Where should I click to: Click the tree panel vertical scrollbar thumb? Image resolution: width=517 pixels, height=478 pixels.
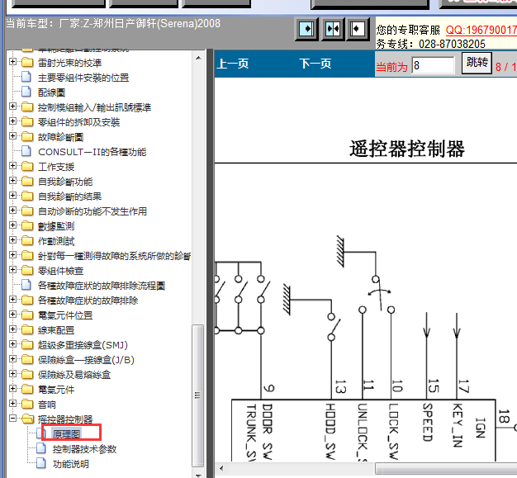[198, 395]
